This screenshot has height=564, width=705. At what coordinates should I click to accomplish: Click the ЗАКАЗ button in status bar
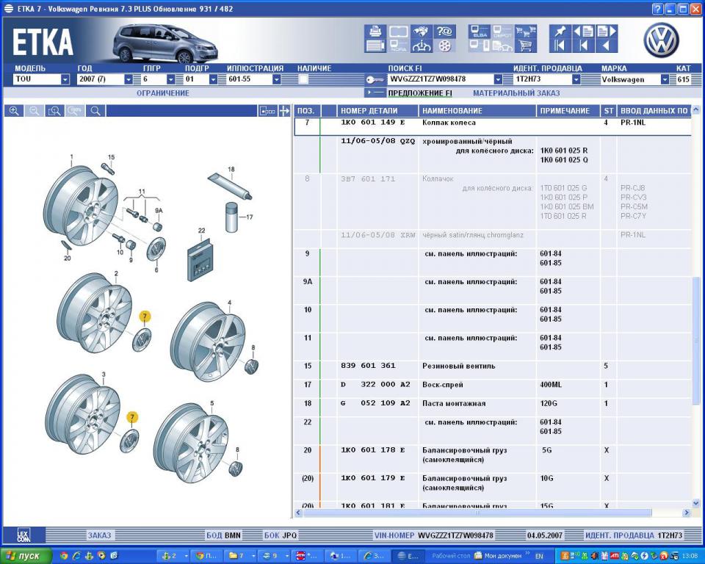click(99, 535)
